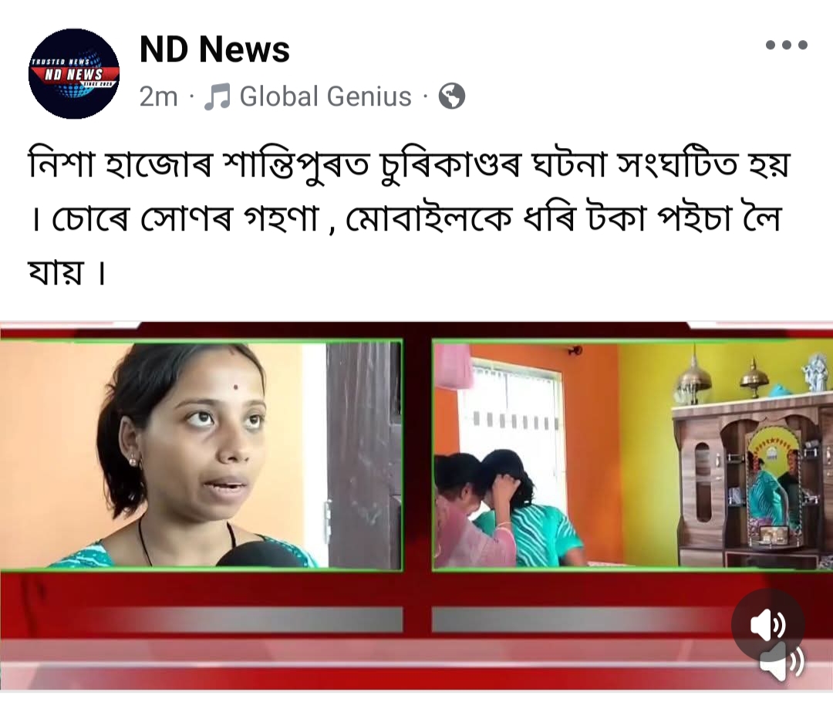Click the music note icon
The image size is (833, 702).
pyautogui.click(x=218, y=96)
